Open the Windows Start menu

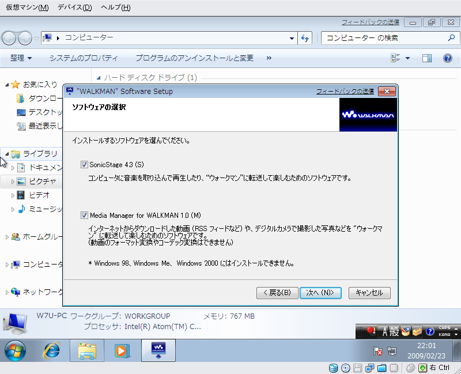coord(15,350)
